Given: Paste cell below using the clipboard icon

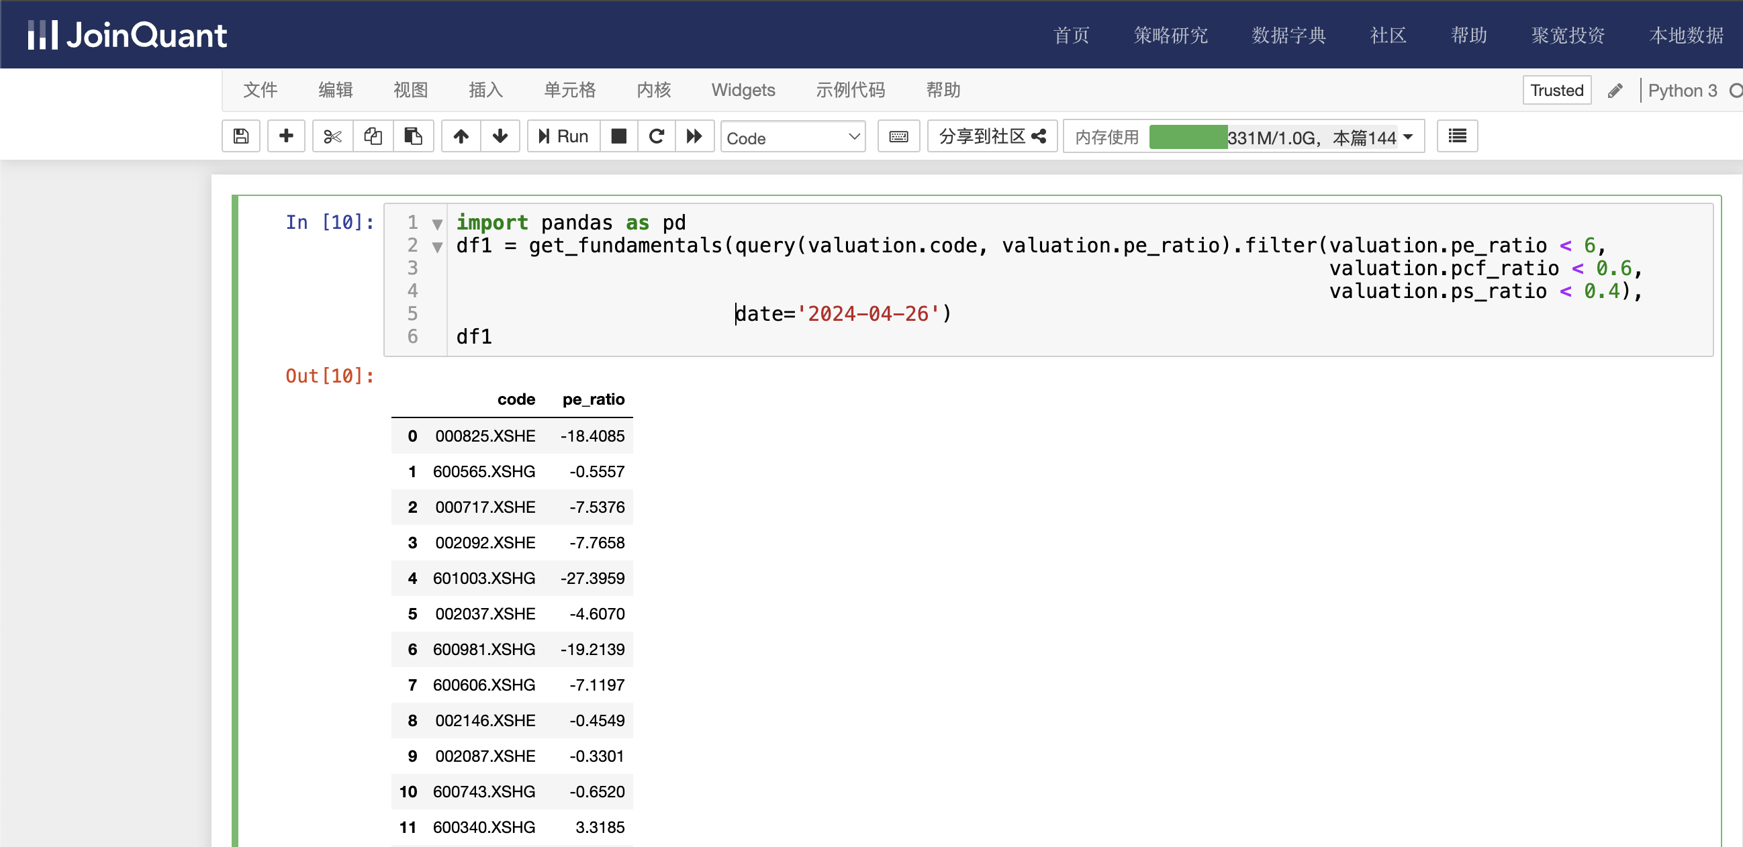Looking at the screenshot, I should tap(413, 137).
